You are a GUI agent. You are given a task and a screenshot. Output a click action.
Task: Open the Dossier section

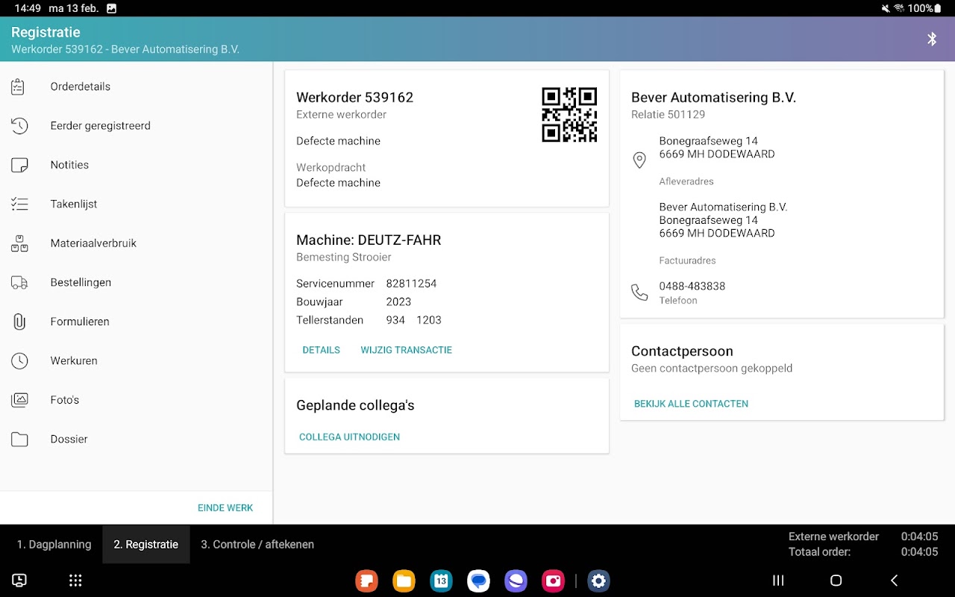pos(69,439)
